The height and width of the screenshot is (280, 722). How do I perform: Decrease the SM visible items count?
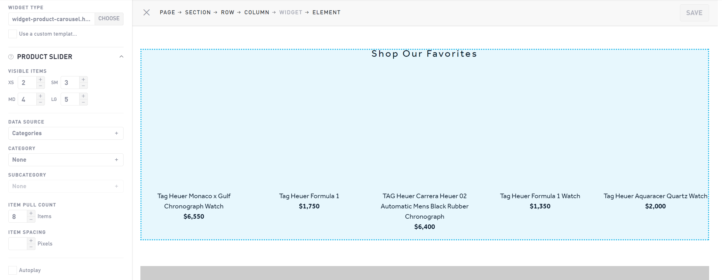click(x=83, y=86)
